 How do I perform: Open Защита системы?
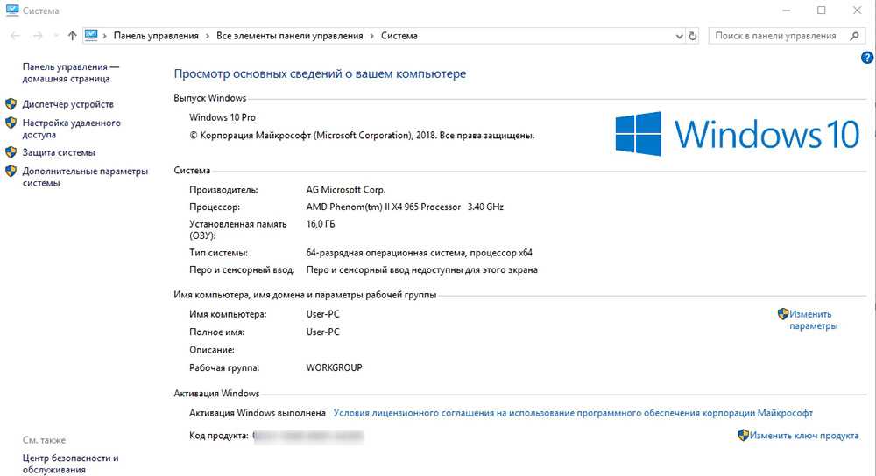click(59, 151)
